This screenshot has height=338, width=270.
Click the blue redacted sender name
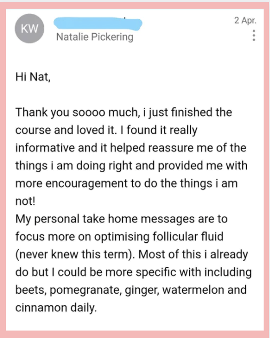[x=98, y=24]
